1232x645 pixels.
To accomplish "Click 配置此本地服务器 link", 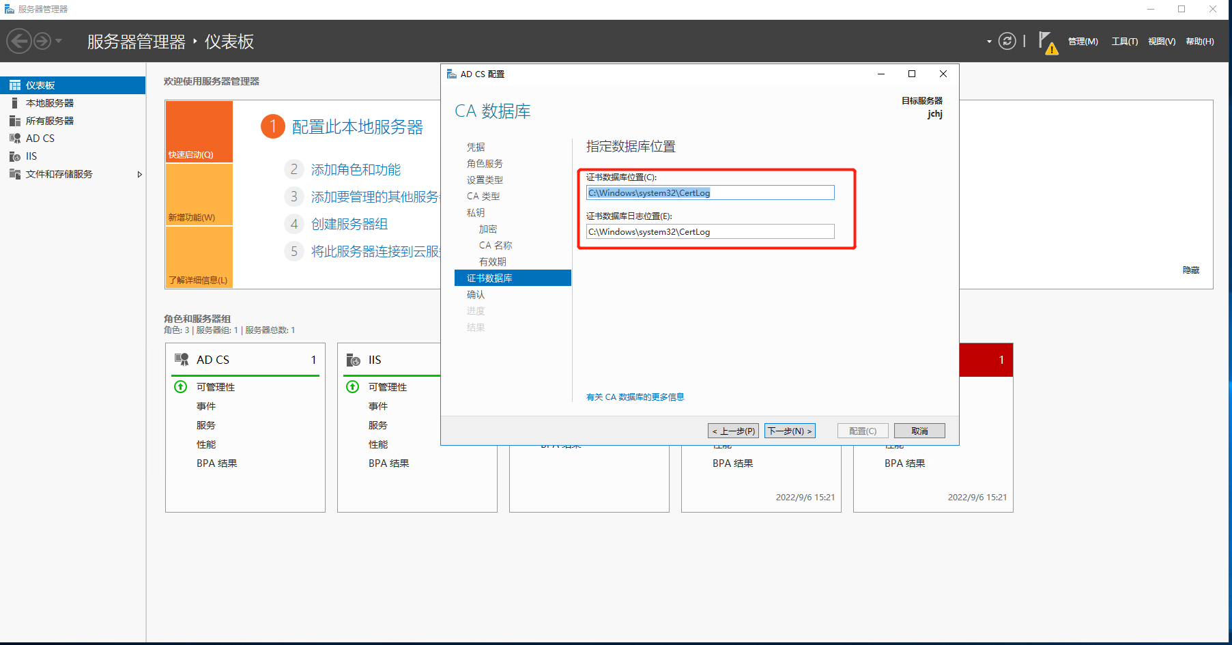I will point(358,127).
